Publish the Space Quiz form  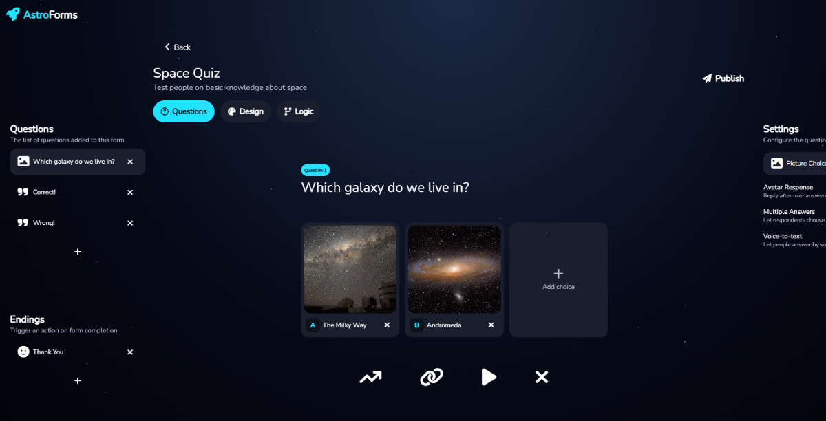723,78
